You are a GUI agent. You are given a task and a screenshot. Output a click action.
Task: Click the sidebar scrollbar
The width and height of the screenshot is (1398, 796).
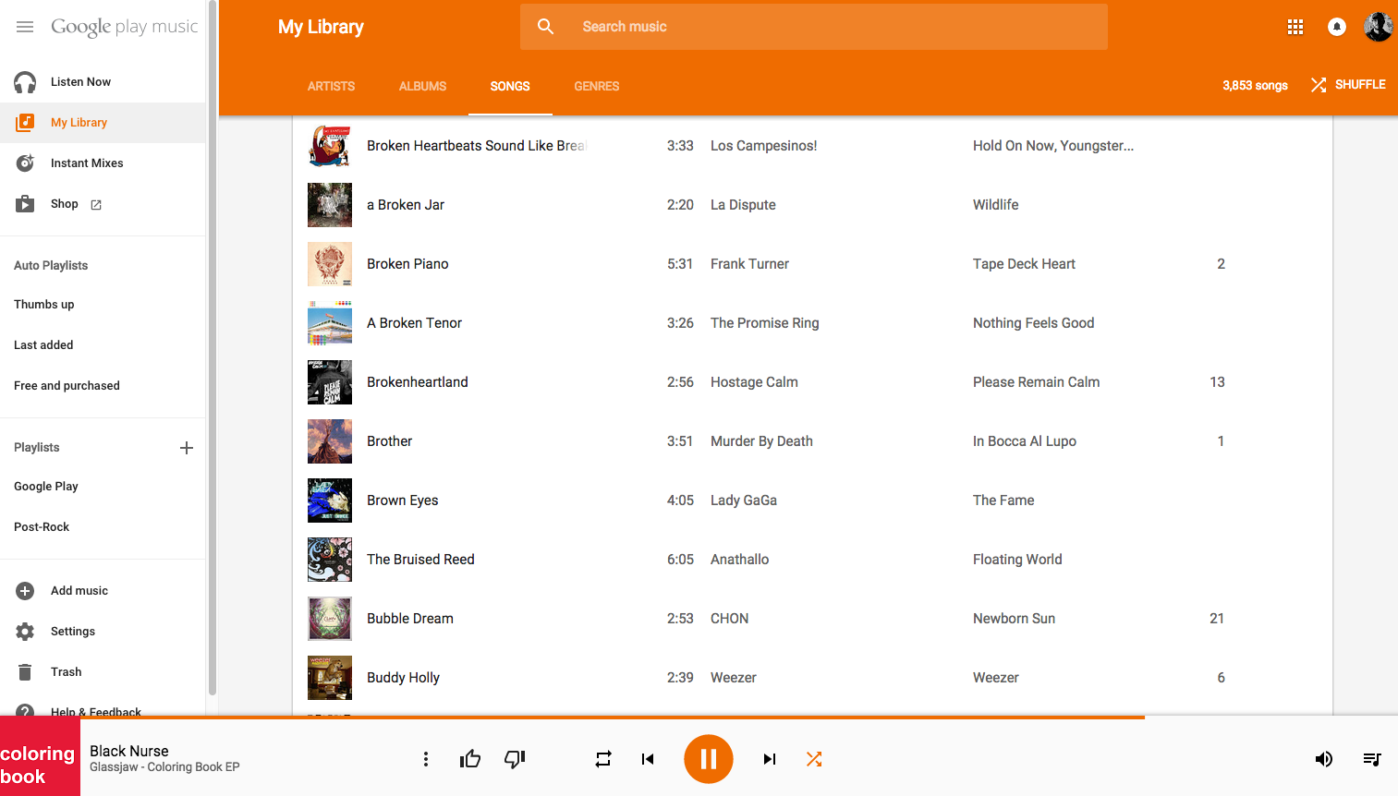pyautogui.click(x=213, y=347)
